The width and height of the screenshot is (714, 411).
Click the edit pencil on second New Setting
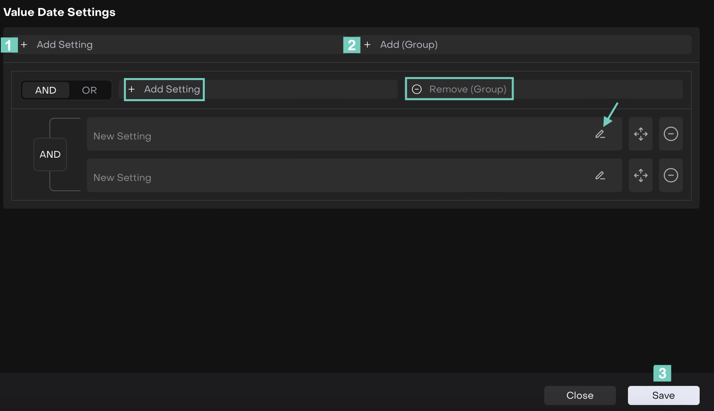600,176
